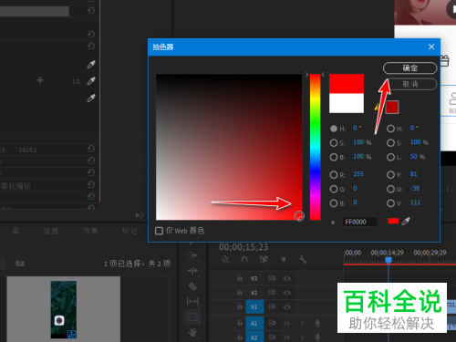Add a marker in the timeline
Image resolution: width=456 pixels, height=342 pixels.
(284, 259)
